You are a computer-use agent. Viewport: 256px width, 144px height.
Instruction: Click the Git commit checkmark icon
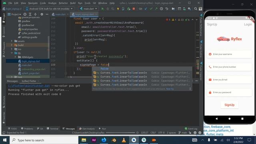click(151, 9)
